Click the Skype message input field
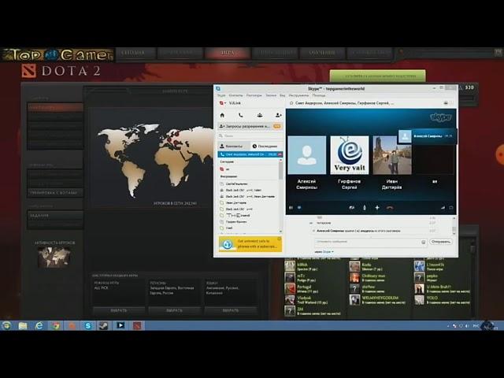This screenshot has height=378, width=504. click(x=371, y=243)
